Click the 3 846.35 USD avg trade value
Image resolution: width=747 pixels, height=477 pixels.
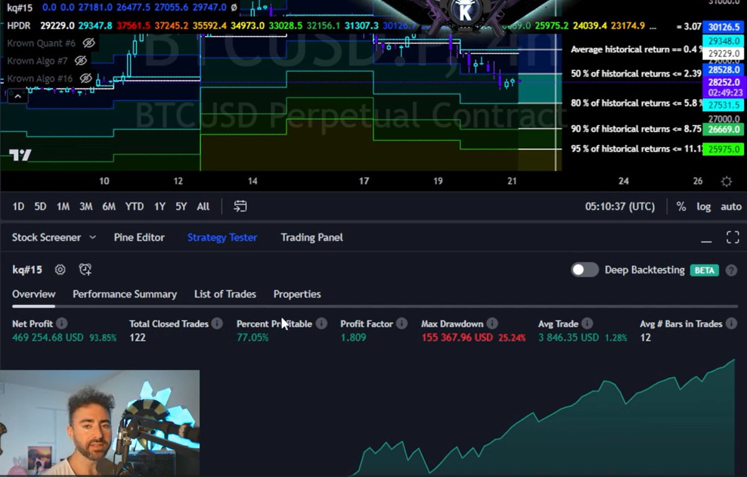(568, 338)
